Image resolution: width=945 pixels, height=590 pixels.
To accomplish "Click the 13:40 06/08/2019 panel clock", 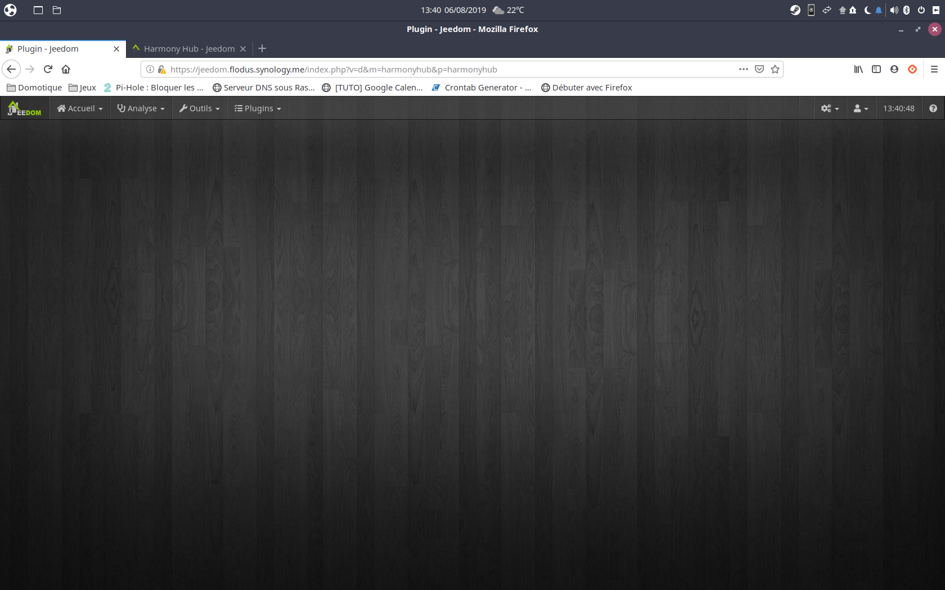I will 453,10.
